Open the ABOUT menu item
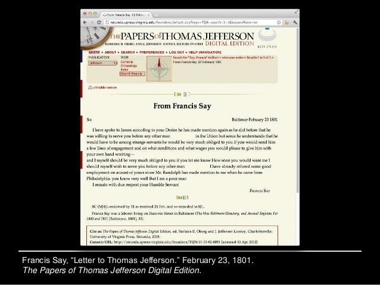This screenshot has height=285, width=380. coord(110,52)
